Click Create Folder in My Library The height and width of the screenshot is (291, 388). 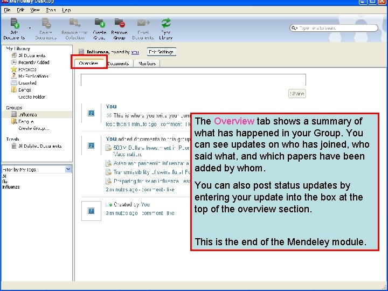[32, 97]
